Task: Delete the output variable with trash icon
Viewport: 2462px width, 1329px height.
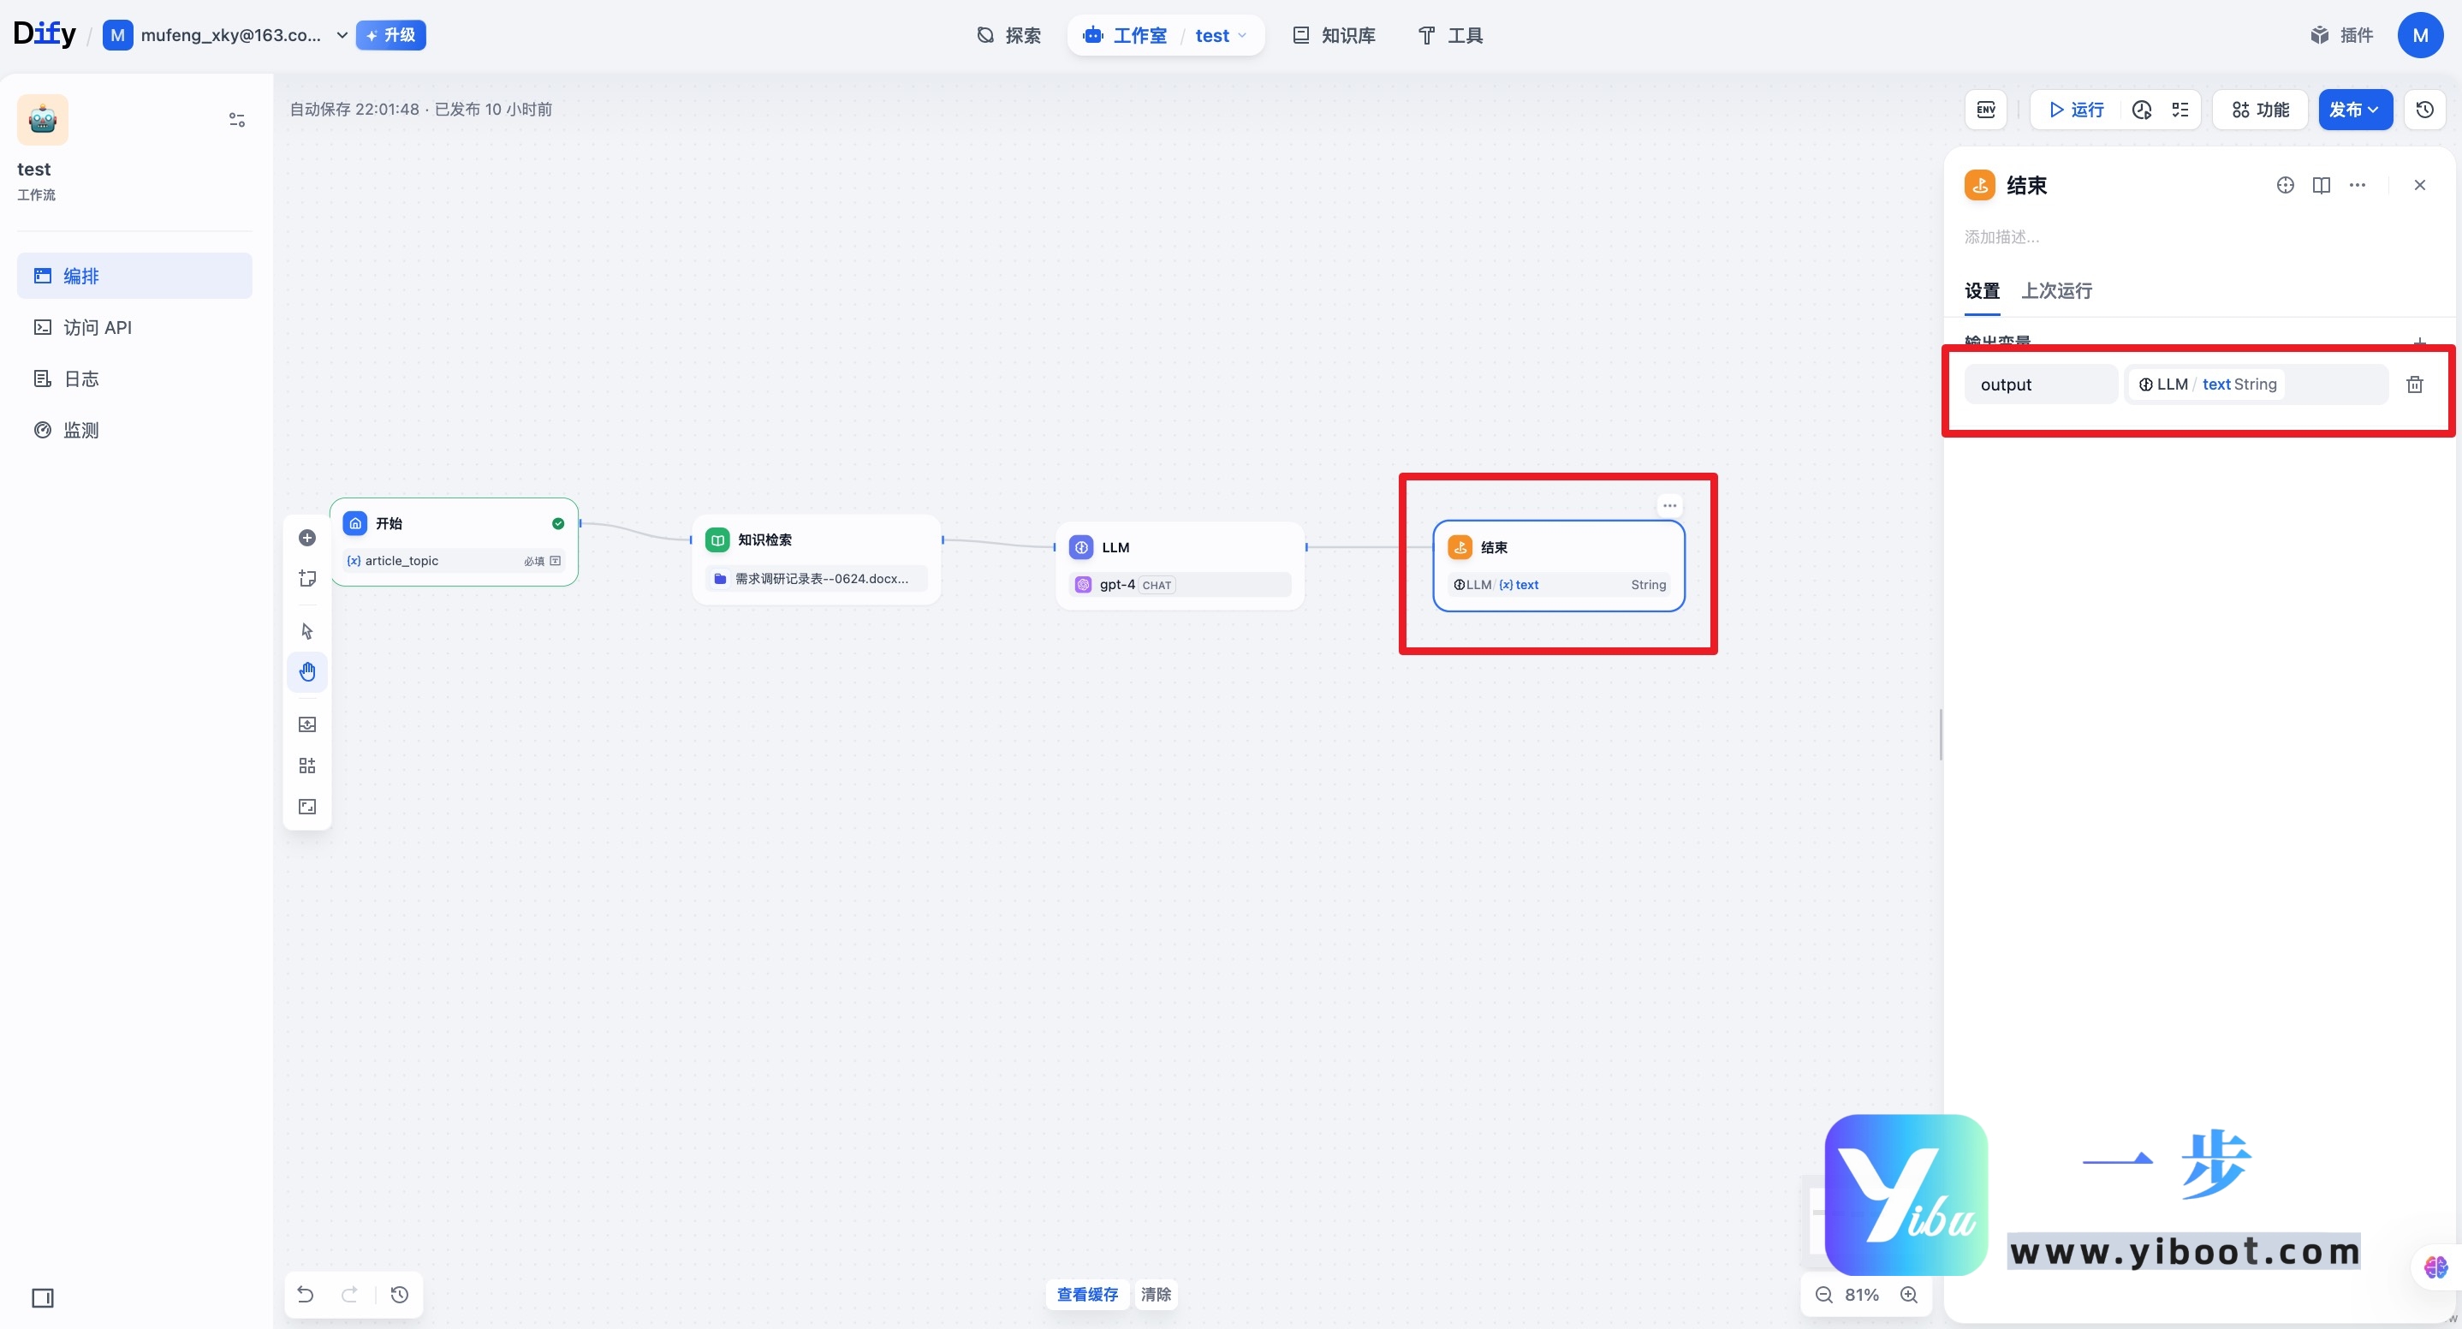Action: (2415, 384)
